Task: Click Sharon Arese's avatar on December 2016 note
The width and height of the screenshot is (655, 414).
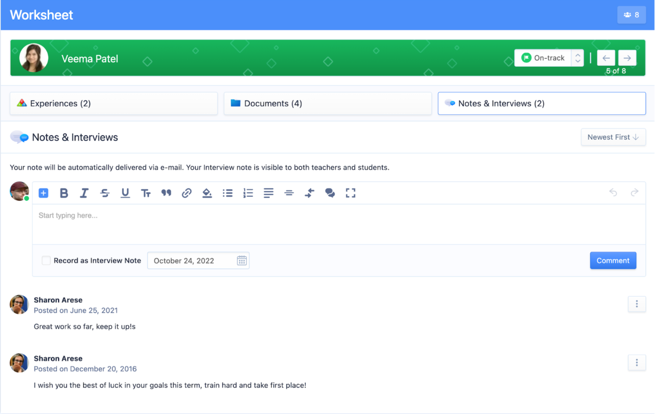Action: [19, 363]
